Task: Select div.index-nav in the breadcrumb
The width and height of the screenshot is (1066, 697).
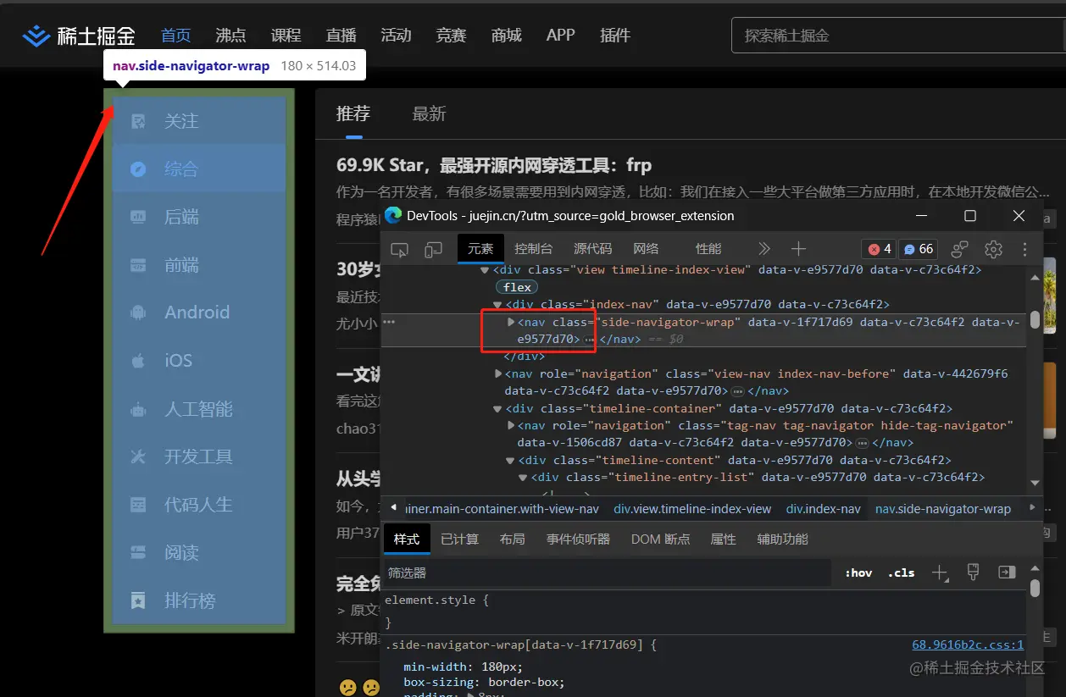Action: 823,509
